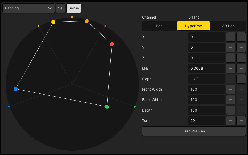
Task: Click the large yellow panning node
Action: pos(53,22)
